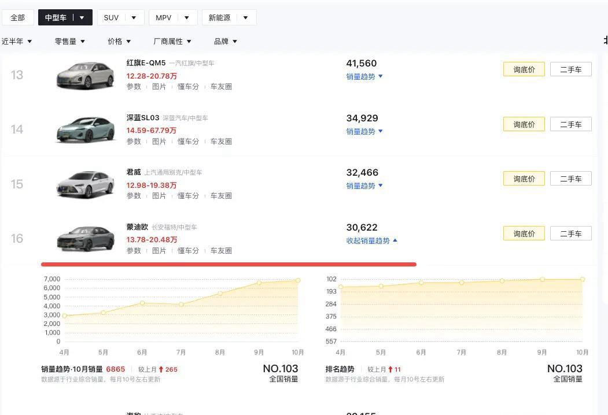The height and width of the screenshot is (415, 608).
Task: View 参数 for 红旗E-QM5
Action: 134,86
